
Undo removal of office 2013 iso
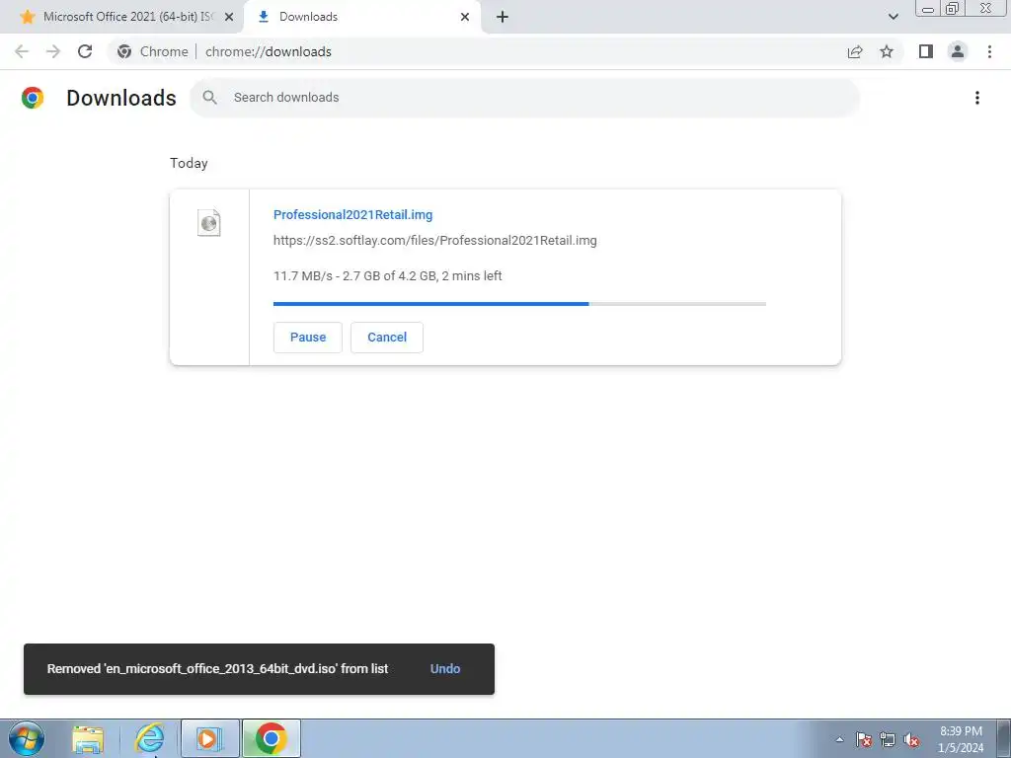pos(445,668)
